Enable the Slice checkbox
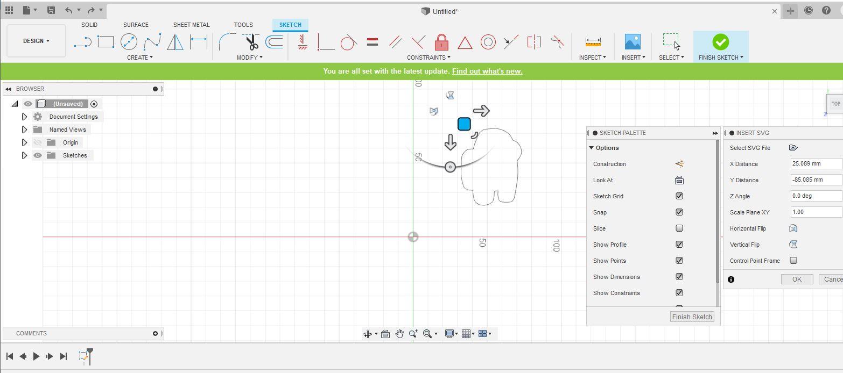 (x=679, y=228)
